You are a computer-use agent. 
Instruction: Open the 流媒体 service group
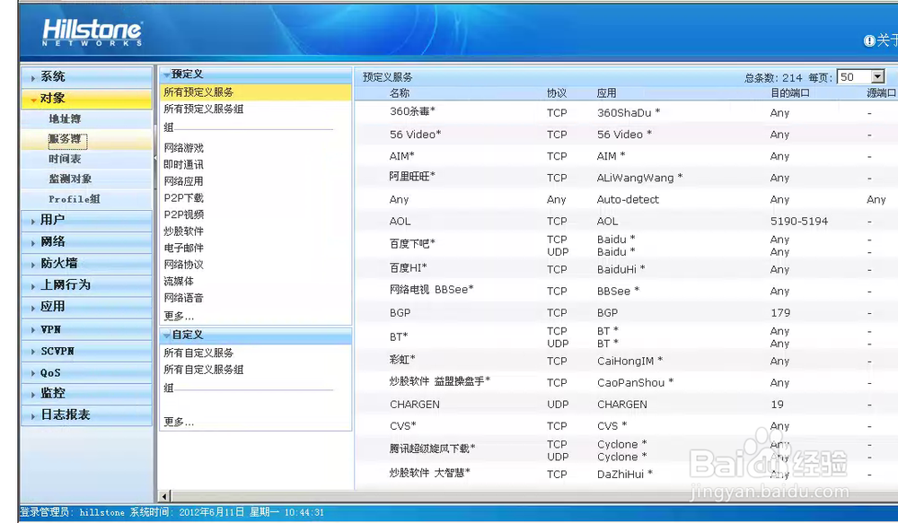point(179,281)
